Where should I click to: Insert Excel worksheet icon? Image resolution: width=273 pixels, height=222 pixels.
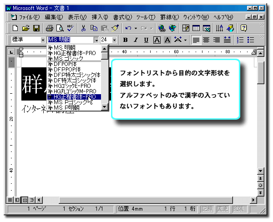coord(207,28)
